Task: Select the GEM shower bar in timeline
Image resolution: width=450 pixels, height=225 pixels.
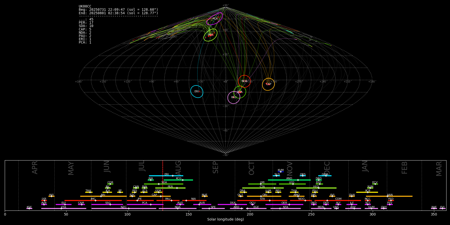Action: [325, 176]
